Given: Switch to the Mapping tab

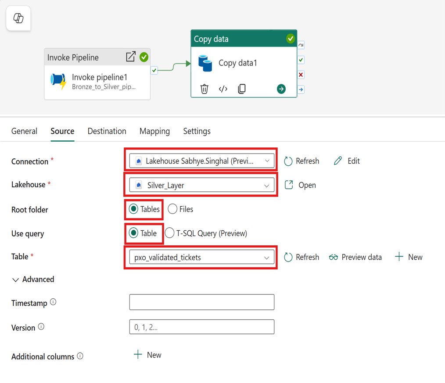Looking at the screenshot, I should 154,131.
